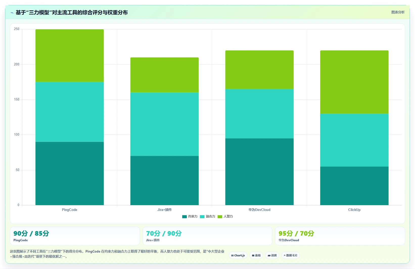The height and width of the screenshot is (269, 415).
Task: Toggle the 人塑力 legend item
Action: (x=225, y=216)
